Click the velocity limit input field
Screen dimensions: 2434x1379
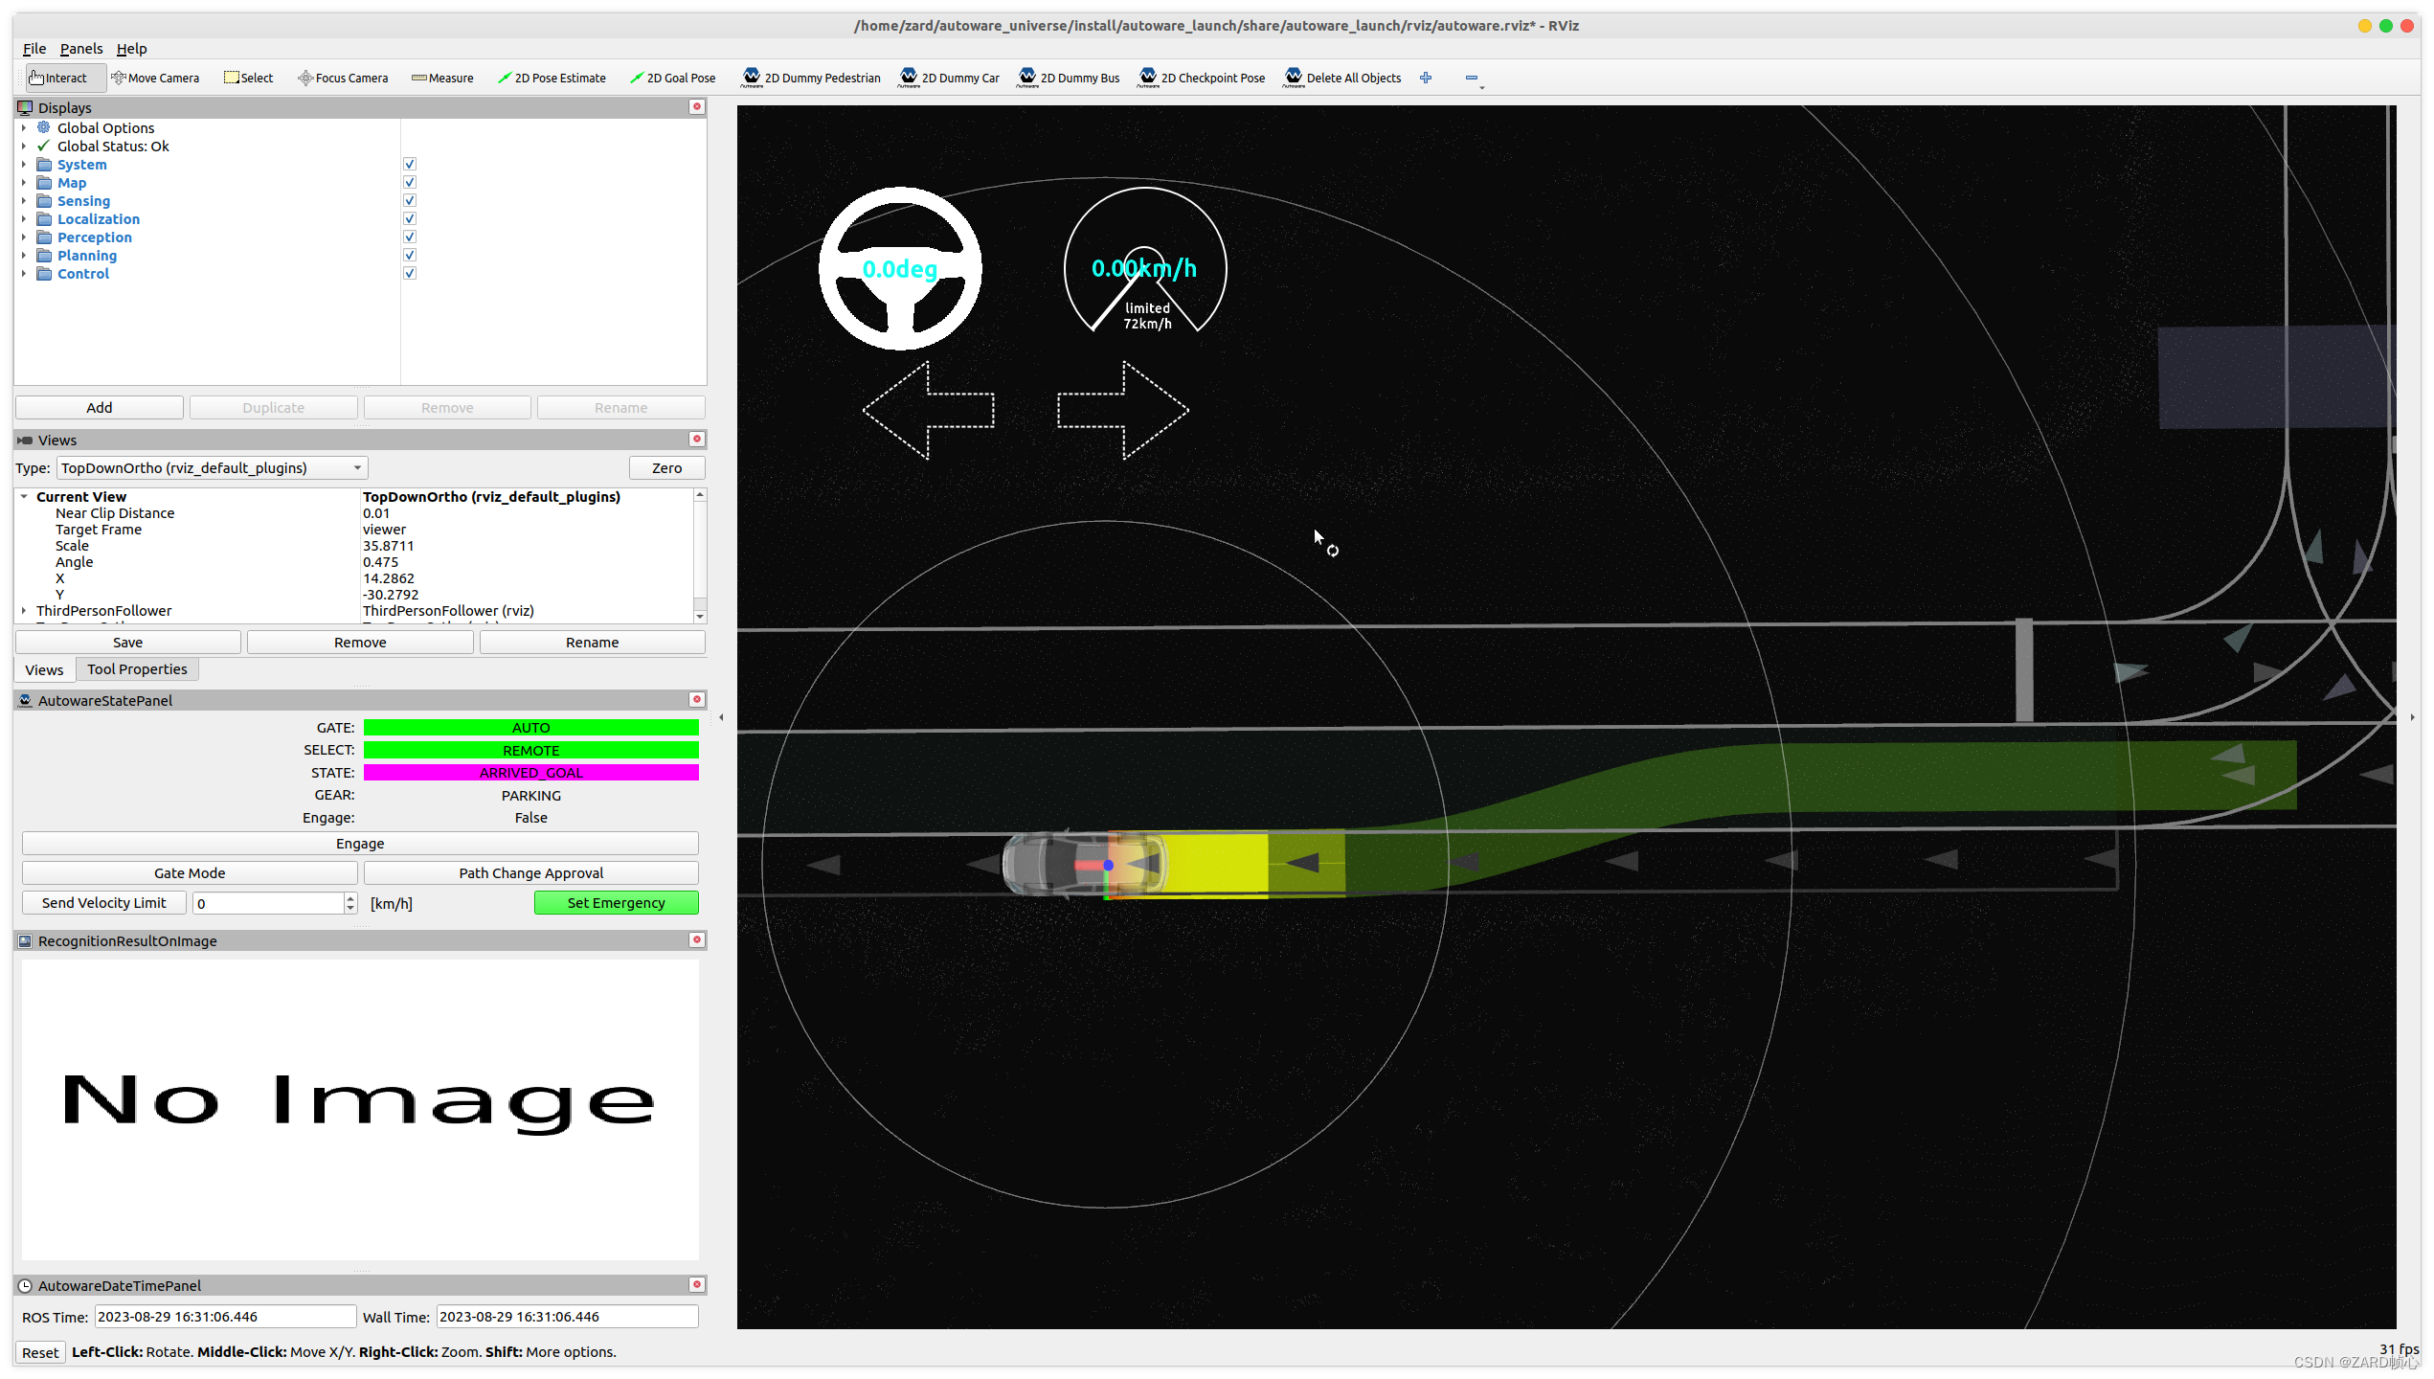coord(268,903)
